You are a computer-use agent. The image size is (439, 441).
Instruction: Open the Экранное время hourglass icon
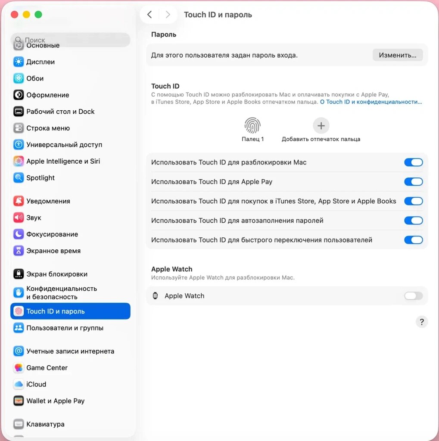point(19,251)
